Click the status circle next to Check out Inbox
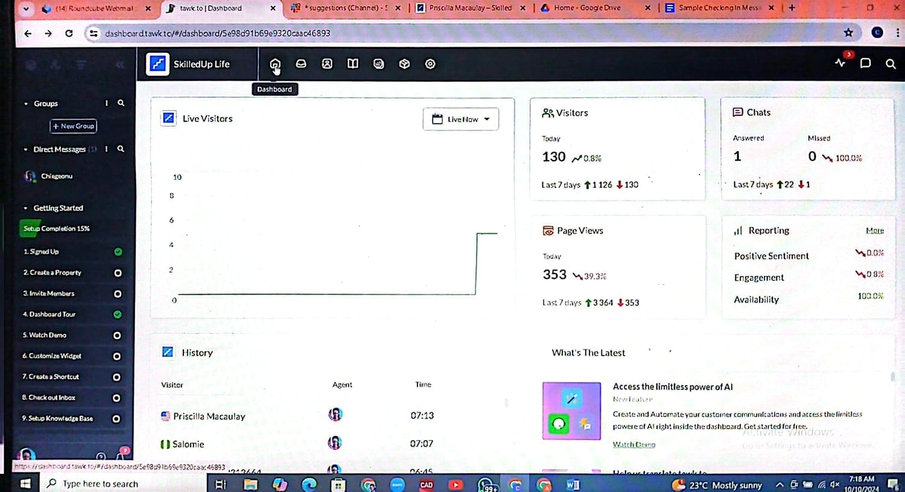This screenshot has width=905, height=492. tap(116, 398)
